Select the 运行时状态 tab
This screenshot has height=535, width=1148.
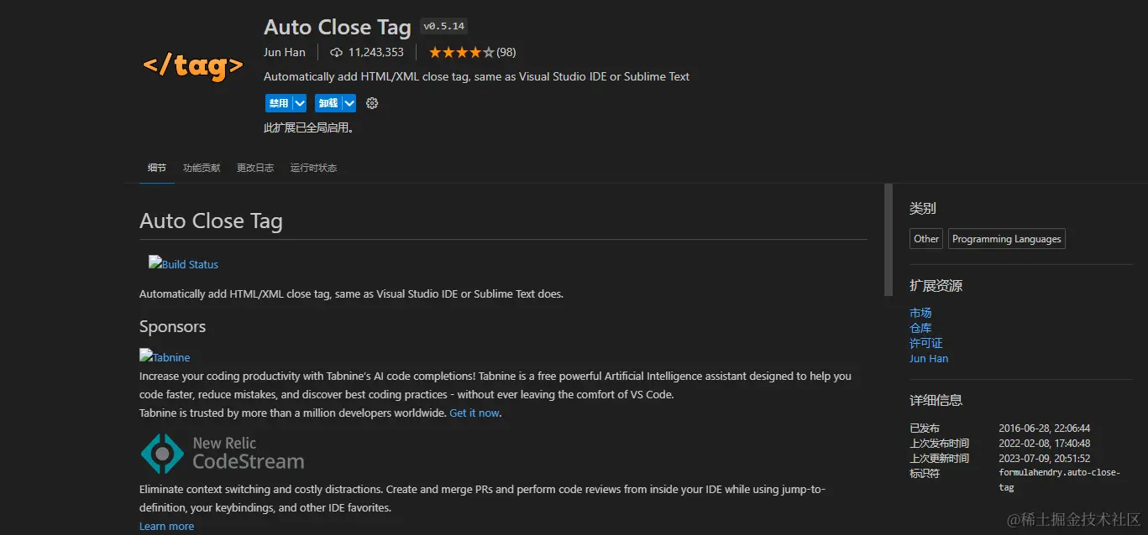(x=313, y=168)
